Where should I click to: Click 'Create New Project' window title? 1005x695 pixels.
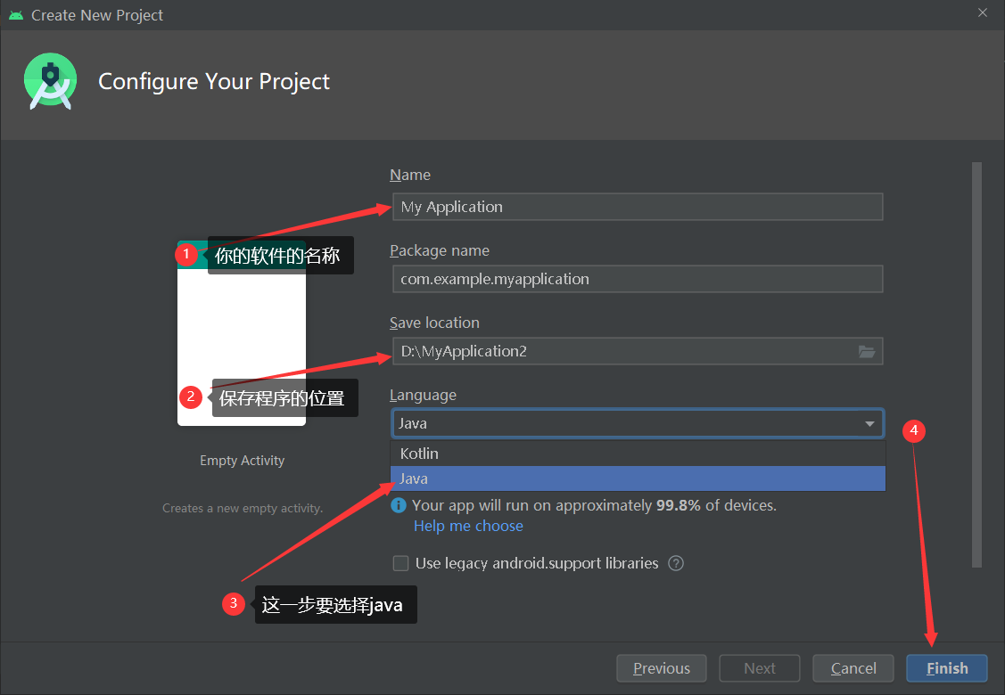(x=97, y=15)
